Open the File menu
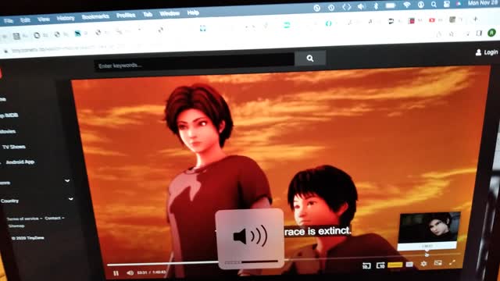500x281 pixels. pos(9,21)
